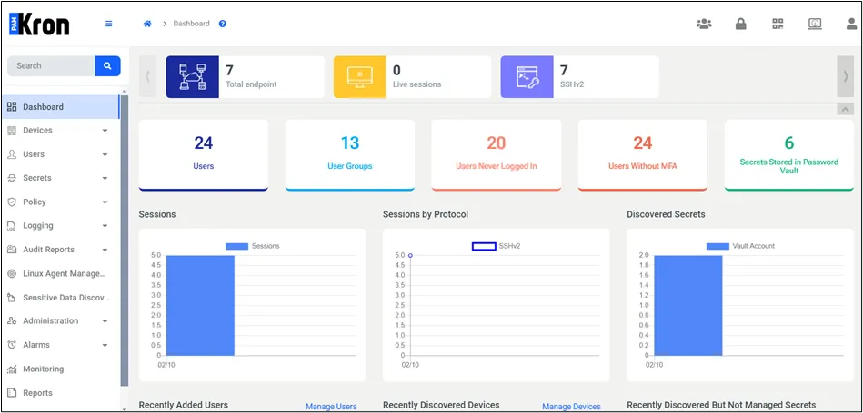This screenshot has width=863, height=413.
Task: Click the Live sessions monitor icon
Action: point(359,77)
